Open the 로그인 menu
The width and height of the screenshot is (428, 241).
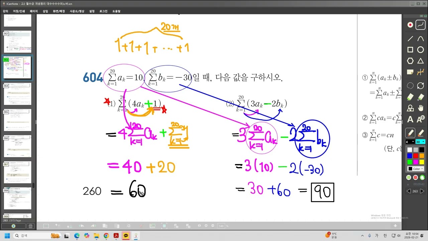tap(103, 11)
